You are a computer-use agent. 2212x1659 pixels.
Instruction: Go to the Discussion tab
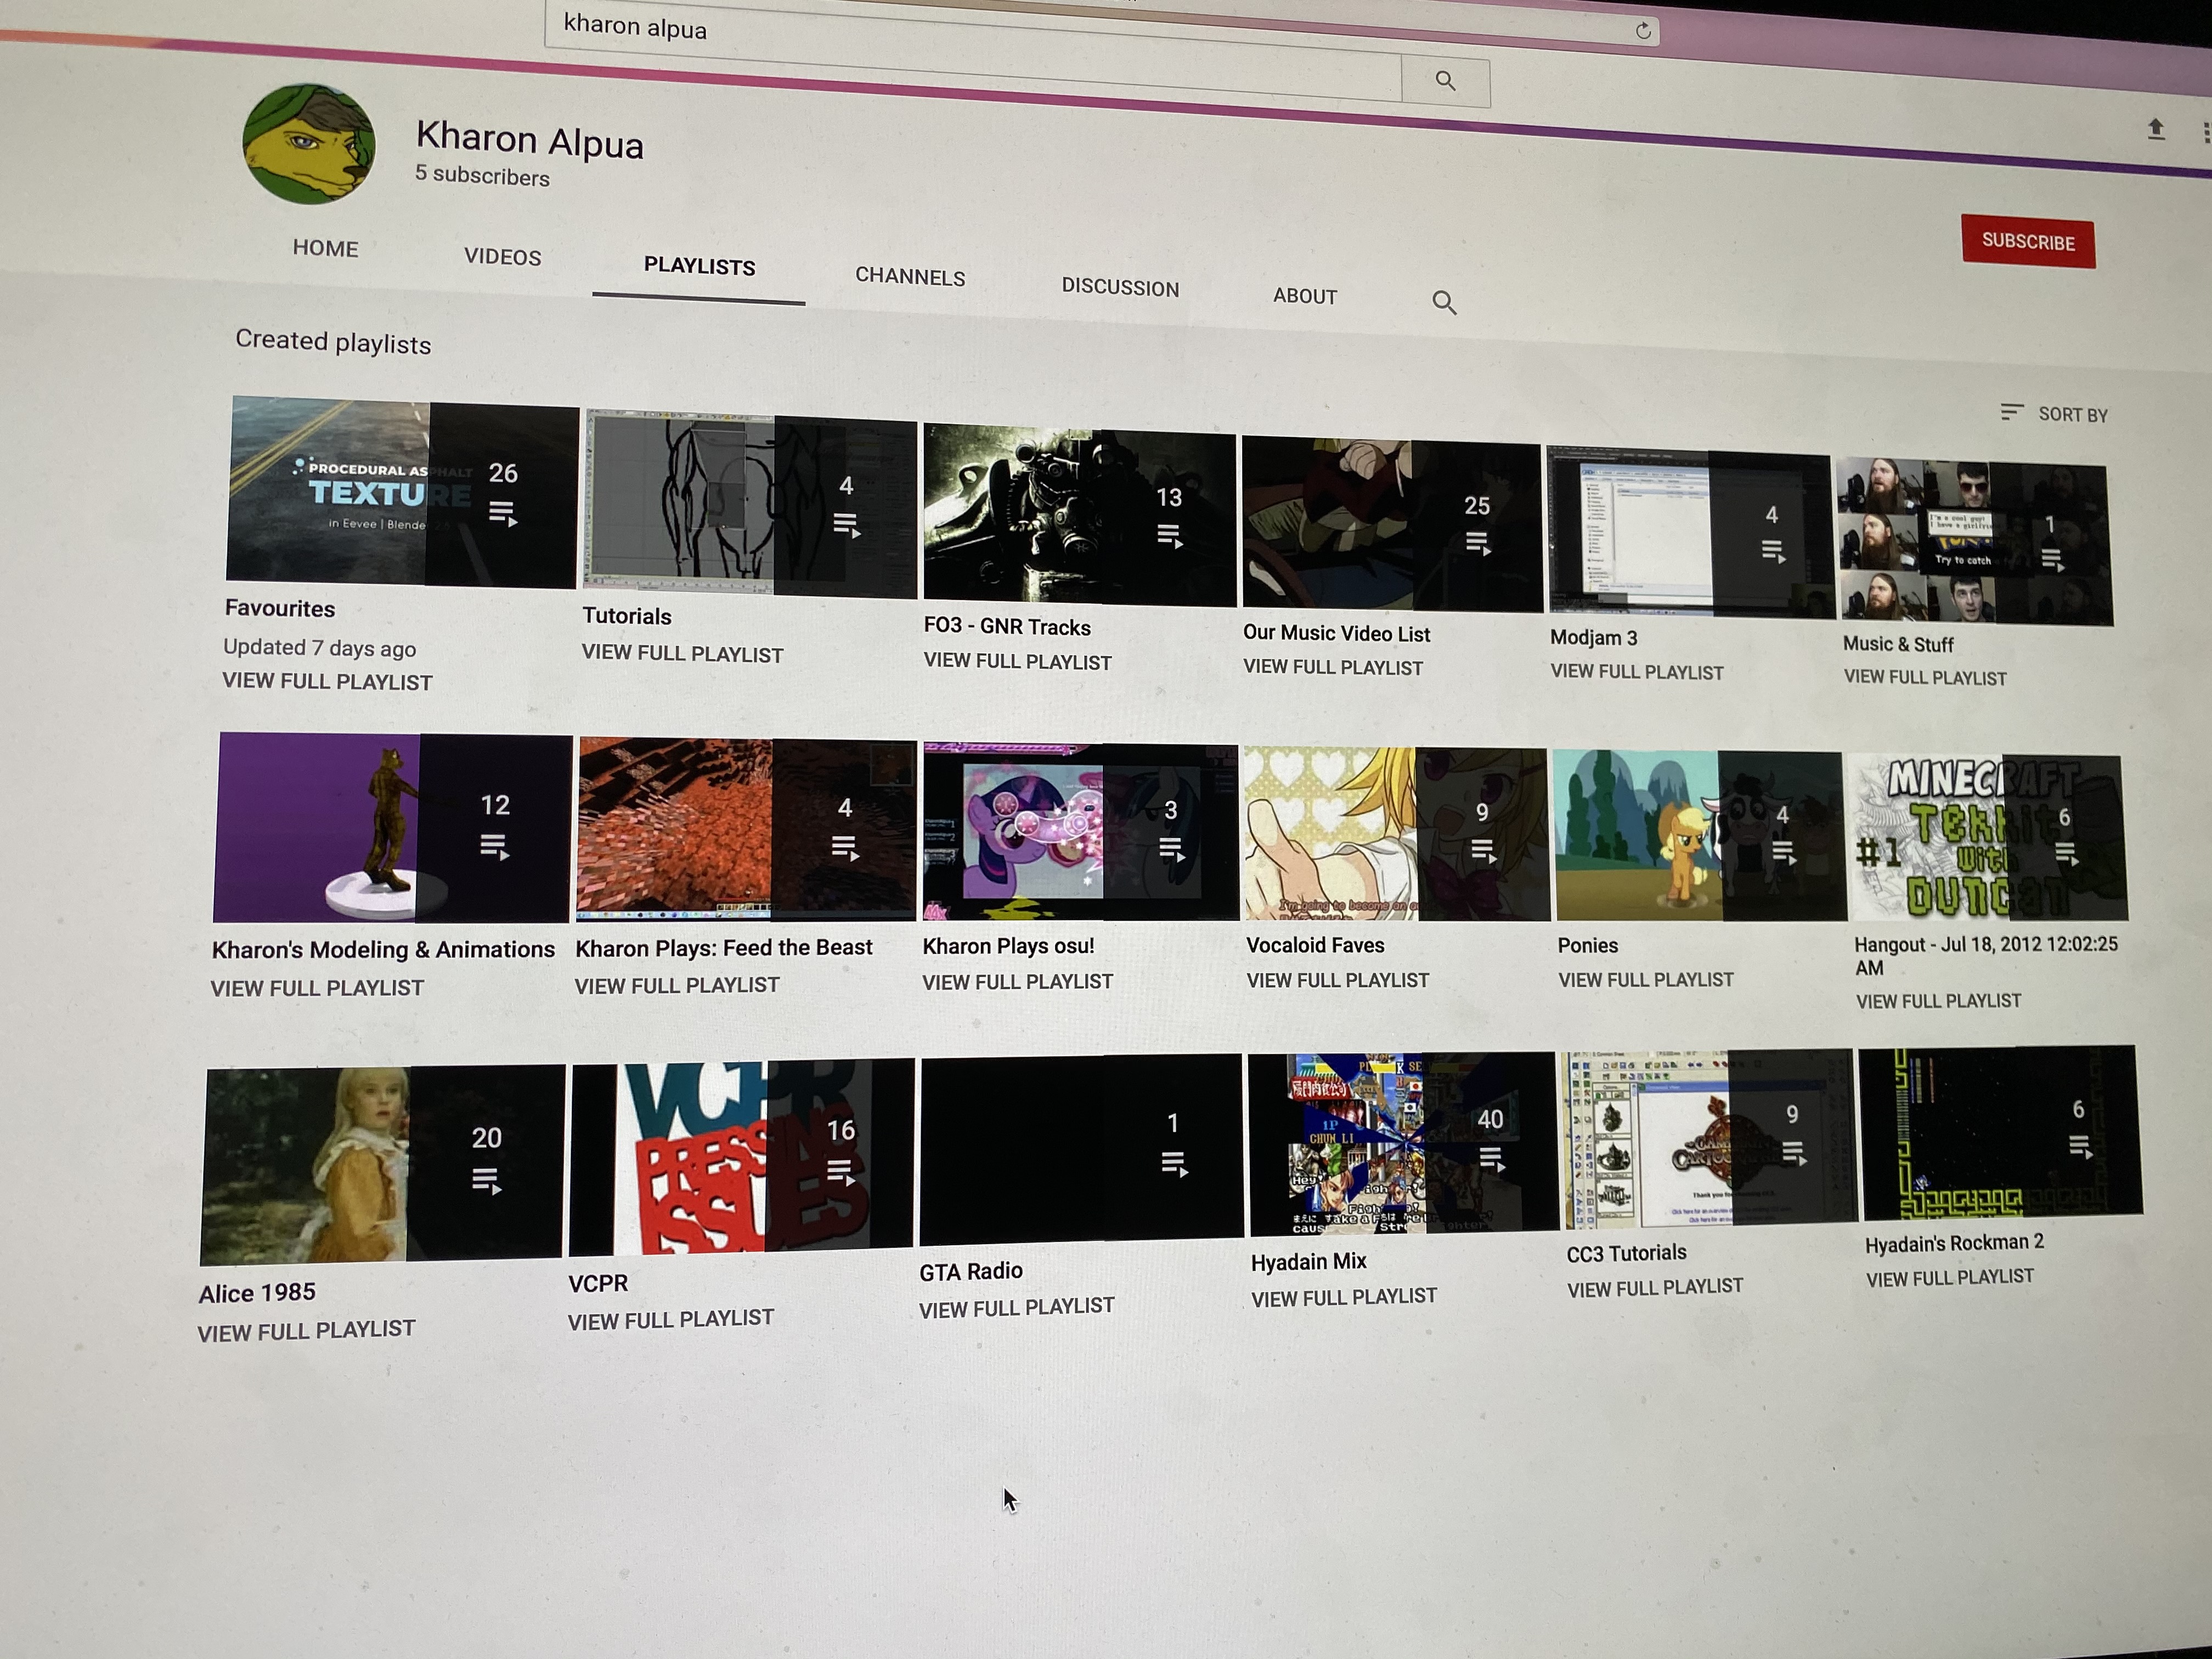(1120, 287)
